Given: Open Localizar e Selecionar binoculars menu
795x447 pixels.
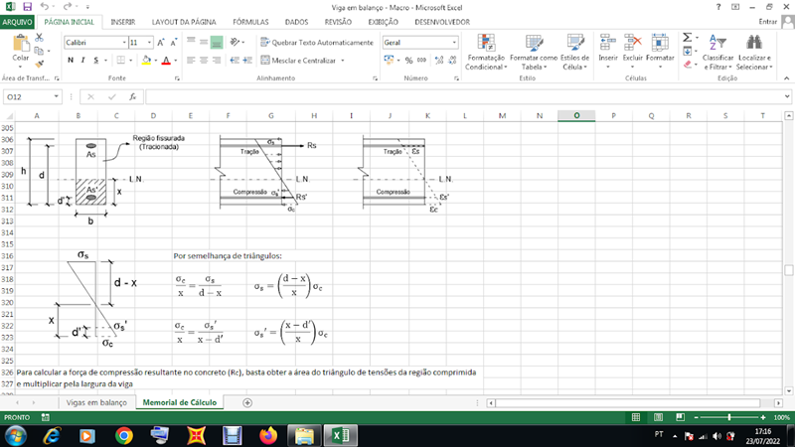Looking at the screenshot, I should coord(754,53).
